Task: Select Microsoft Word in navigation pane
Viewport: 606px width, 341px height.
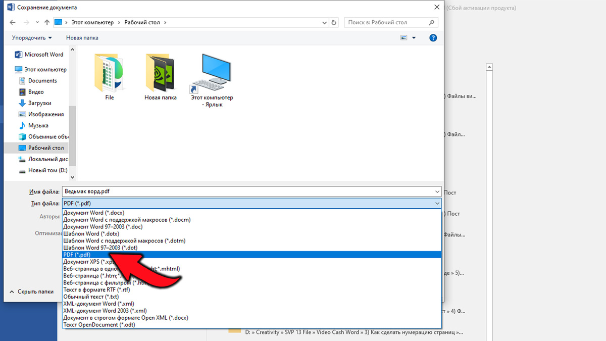Action: [39, 55]
